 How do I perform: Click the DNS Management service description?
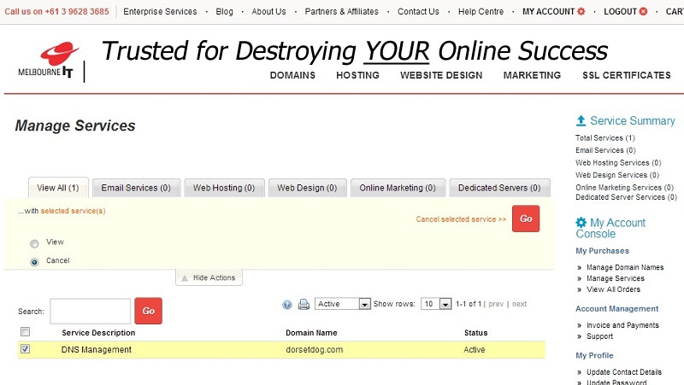97,350
